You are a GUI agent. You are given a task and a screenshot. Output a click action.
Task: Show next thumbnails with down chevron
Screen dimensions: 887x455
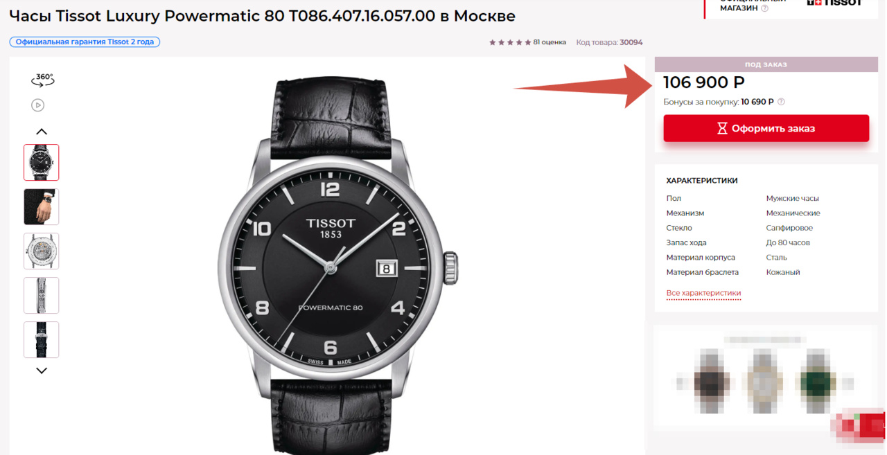[x=42, y=371]
